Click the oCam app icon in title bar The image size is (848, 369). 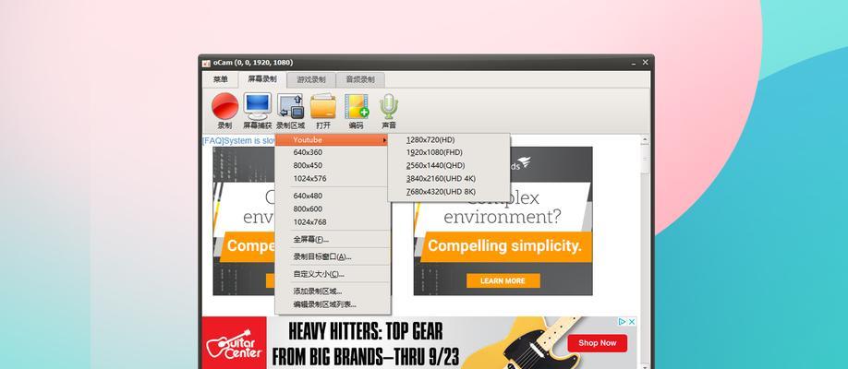point(206,64)
